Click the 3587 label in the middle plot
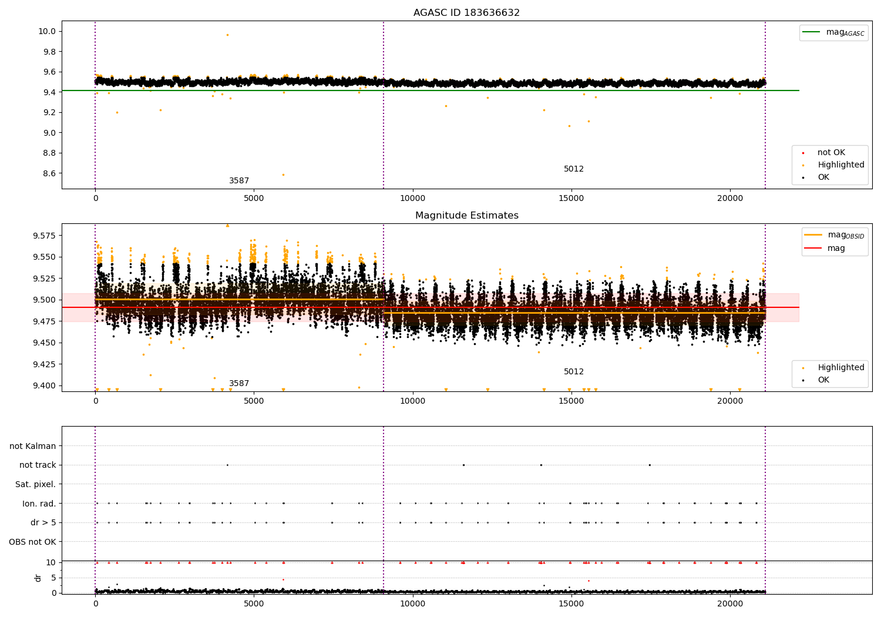 point(239,384)
